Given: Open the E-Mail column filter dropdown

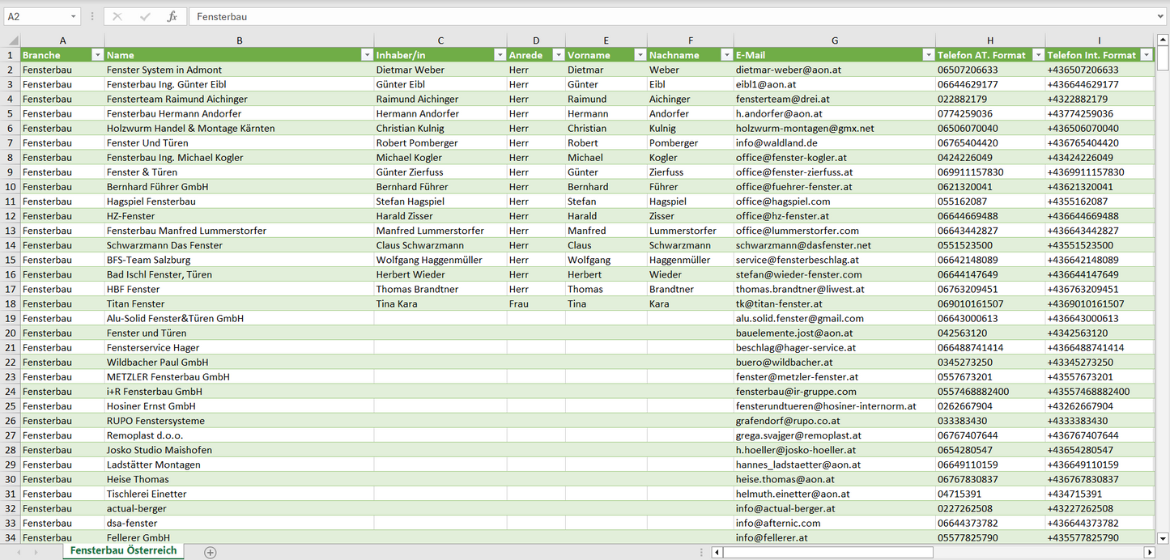Looking at the screenshot, I should click(x=927, y=55).
